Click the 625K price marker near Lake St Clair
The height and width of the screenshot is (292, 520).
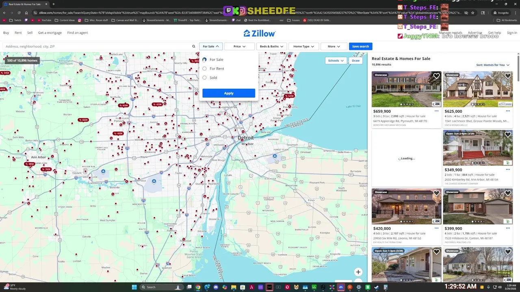pos(289,96)
